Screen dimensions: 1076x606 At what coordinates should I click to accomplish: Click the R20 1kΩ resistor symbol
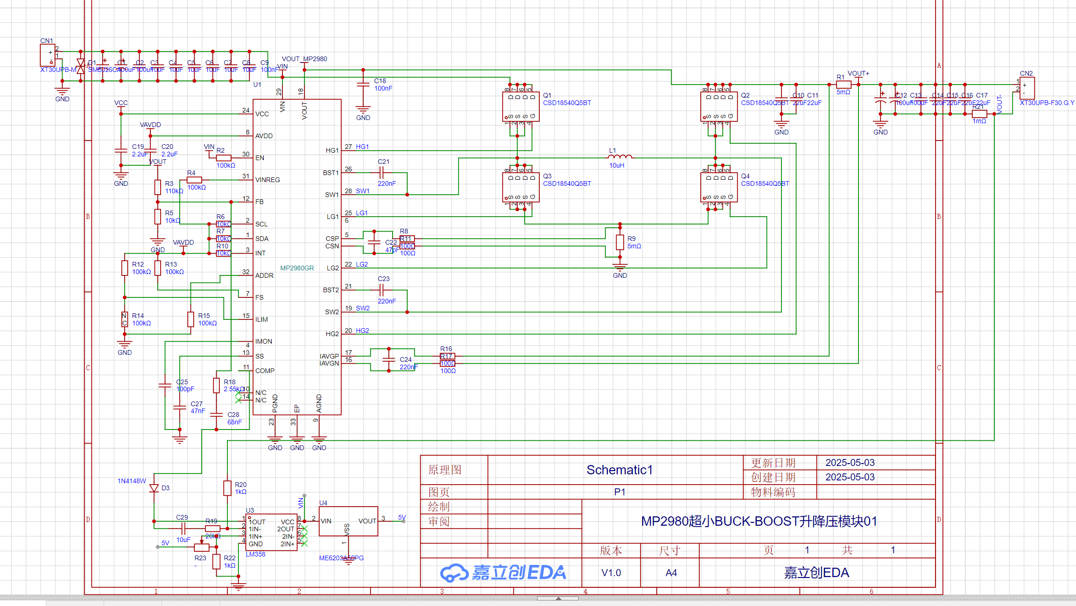pyautogui.click(x=227, y=488)
